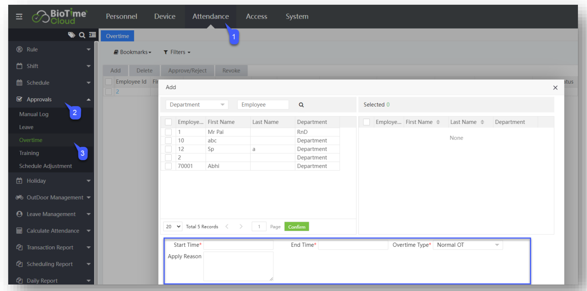Click the Approve/Reject button
The height and width of the screenshot is (291, 587).
click(187, 71)
